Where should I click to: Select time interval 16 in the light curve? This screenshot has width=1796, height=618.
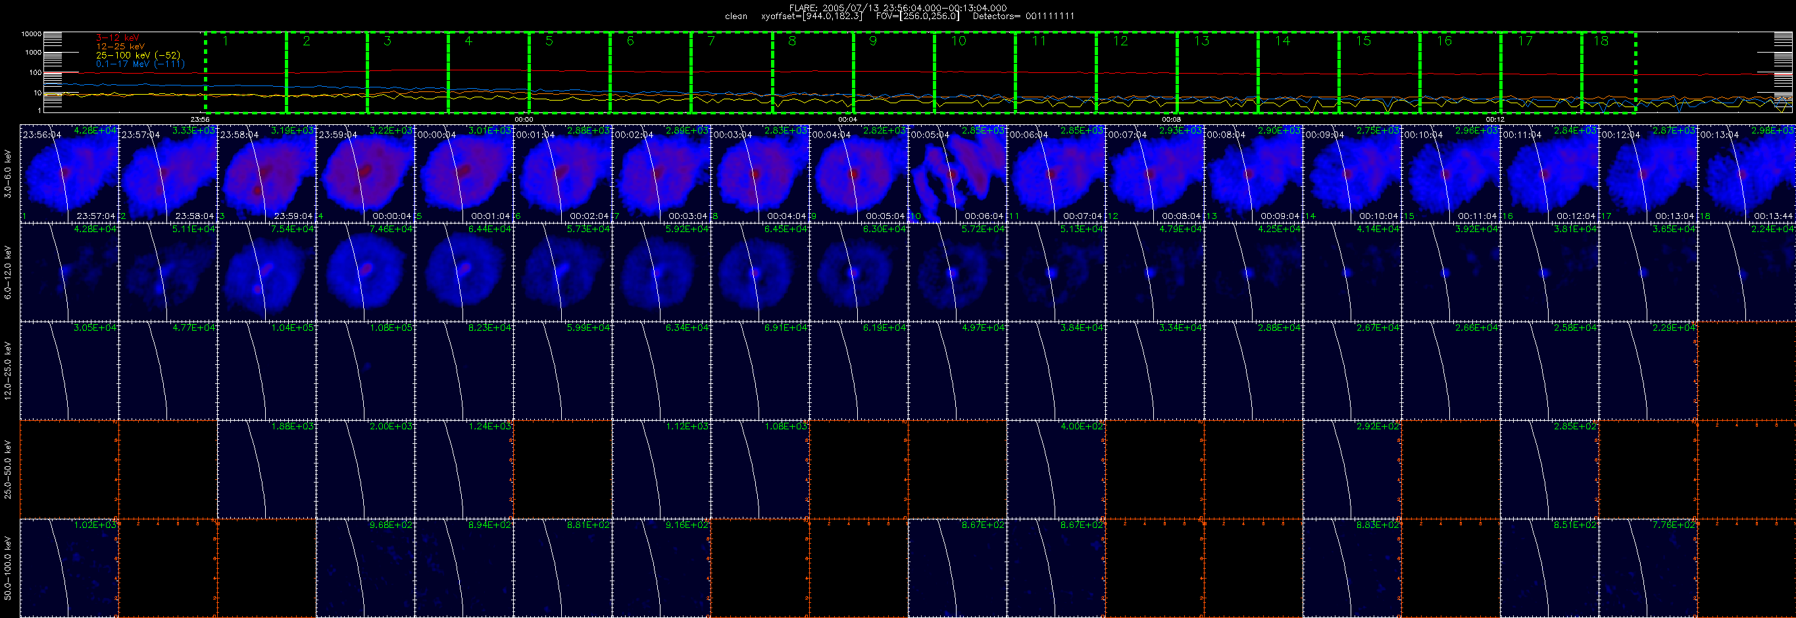pos(1460,72)
